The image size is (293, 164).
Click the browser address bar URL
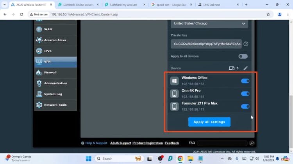click(84, 14)
